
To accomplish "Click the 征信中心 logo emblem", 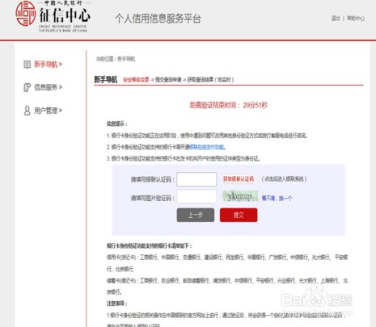I will 26,14.
